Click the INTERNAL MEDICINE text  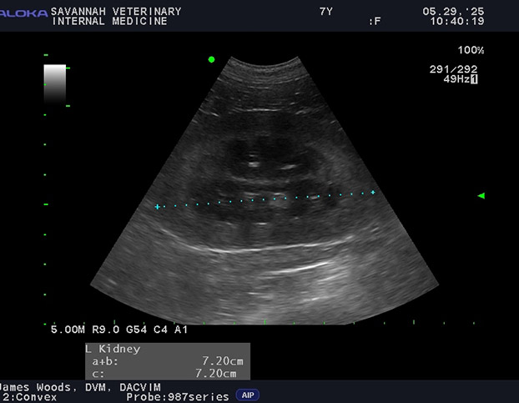point(109,22)
